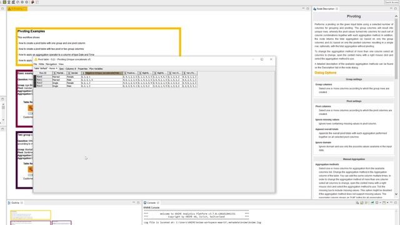The height and width of the screenshot is (225, 400).
Task: Open the File menu in Pivot table window
Action: click(x=35, y=64)
